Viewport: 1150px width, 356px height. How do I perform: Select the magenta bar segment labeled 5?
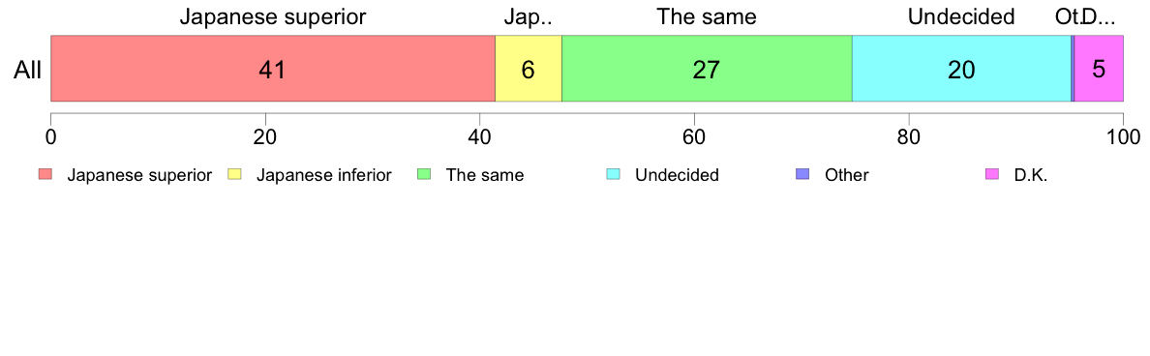1099,68
